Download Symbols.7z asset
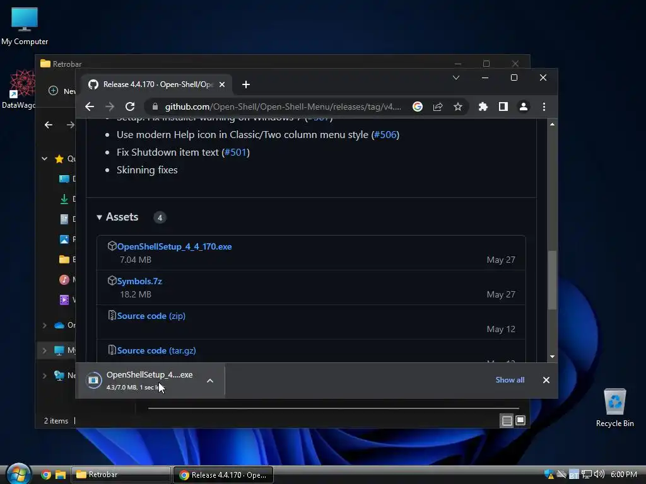The width and height of the screenshot is (646, 484). (x=139, y=281)
